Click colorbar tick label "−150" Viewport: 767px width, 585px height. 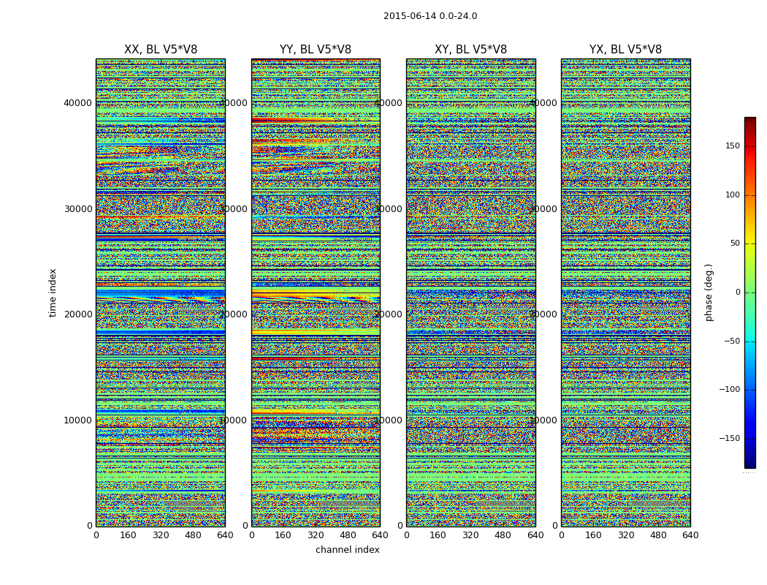pyautogui.click(x=729, y=438)
